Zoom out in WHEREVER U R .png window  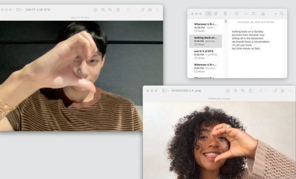click(236, 91)
